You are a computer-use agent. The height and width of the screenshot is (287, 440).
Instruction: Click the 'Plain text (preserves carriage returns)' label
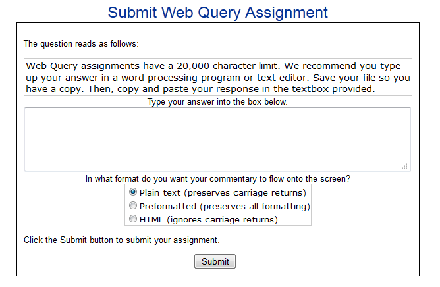(223, 193)
